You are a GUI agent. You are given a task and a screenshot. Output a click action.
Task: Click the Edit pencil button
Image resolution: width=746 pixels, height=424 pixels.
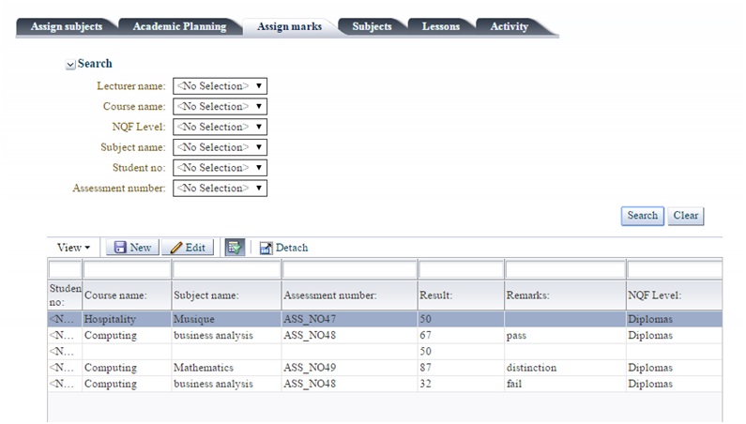pos(187,248)
